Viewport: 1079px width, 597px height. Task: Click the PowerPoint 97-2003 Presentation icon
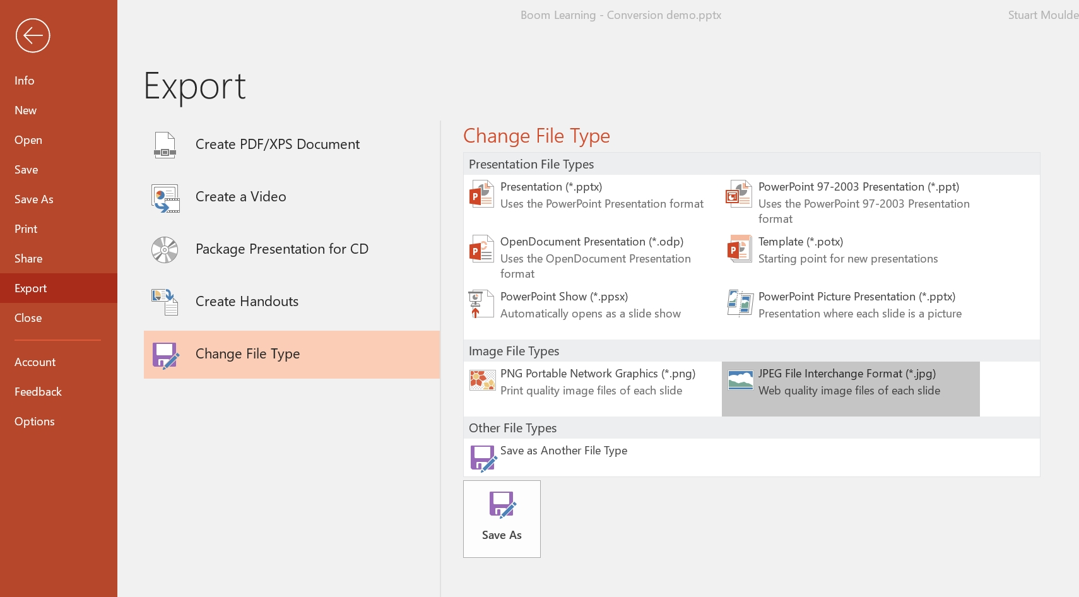pyautogui.click(x=739, y=194)
